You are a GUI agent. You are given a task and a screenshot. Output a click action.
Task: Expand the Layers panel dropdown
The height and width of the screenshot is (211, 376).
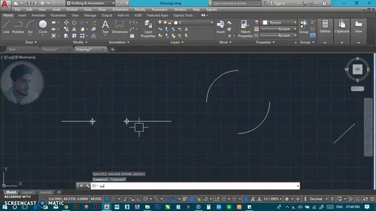coord(177,42)
